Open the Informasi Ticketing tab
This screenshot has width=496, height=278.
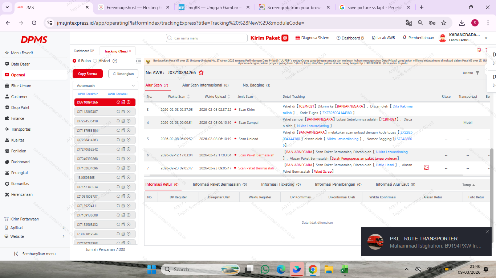click(x=281, y=184)
